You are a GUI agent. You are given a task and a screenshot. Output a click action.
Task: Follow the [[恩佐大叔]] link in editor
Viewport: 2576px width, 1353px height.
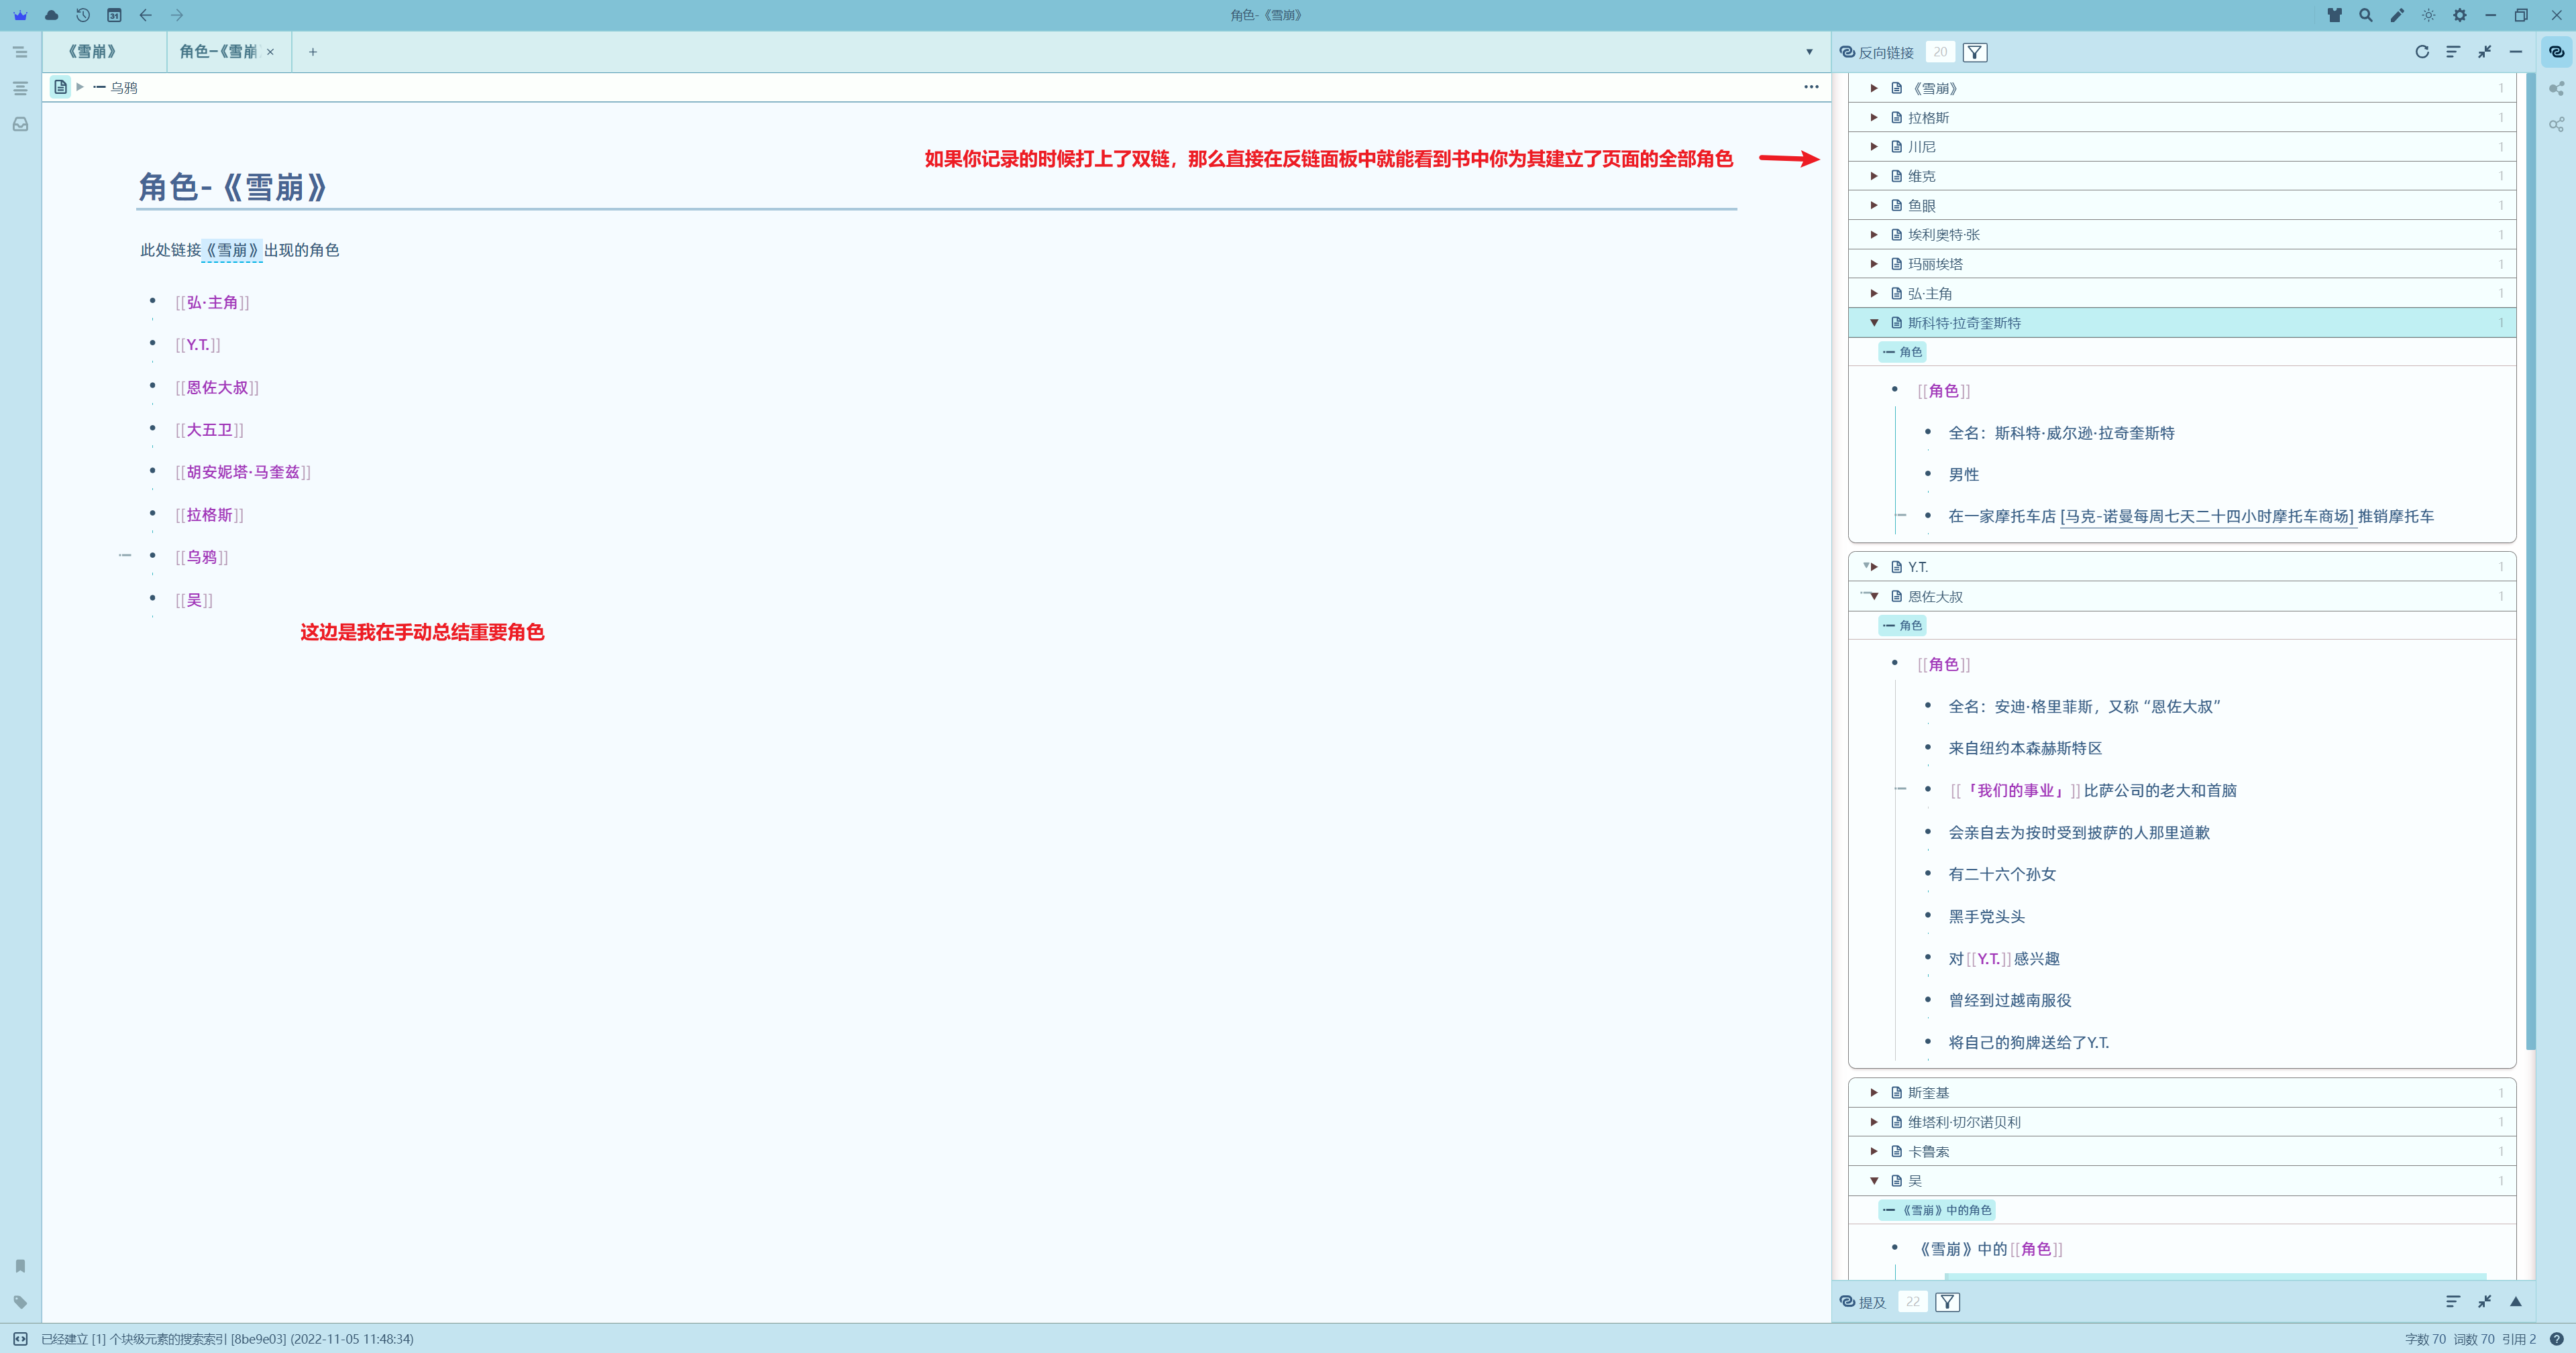click(217, 388)
